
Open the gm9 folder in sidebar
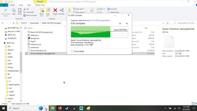pos(10,78)
